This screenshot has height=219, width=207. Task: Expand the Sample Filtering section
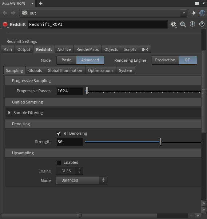point(9,113)
